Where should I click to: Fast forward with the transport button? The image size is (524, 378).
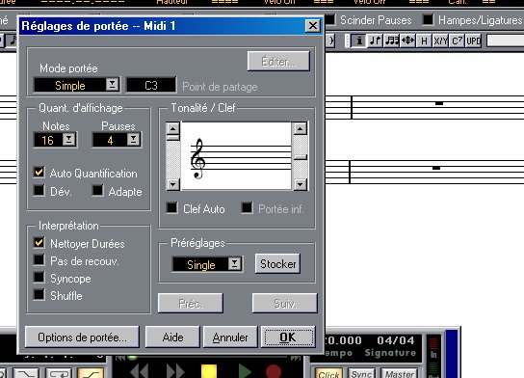175,371
